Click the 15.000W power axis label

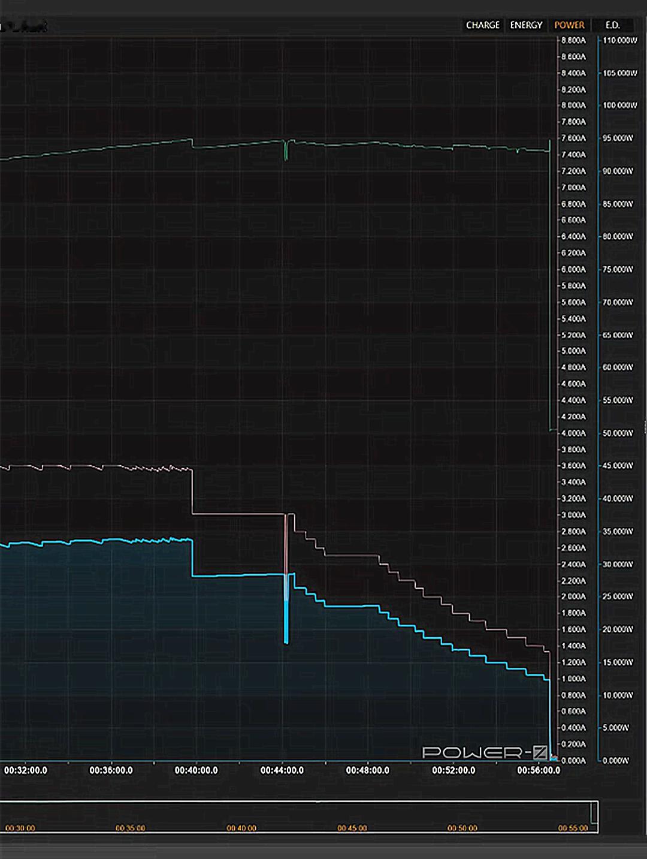pyautogui.click(x=618, y=662)
